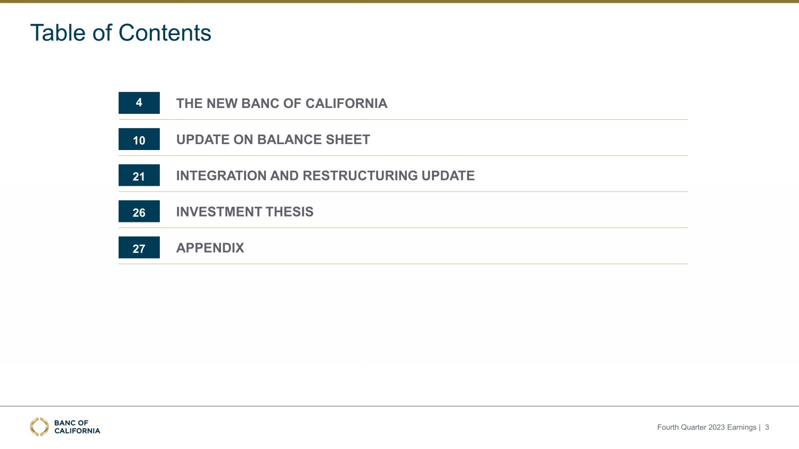Click the "Table of Contents" slide title
This screenshot has width=799, height=449.
[121, 33]
